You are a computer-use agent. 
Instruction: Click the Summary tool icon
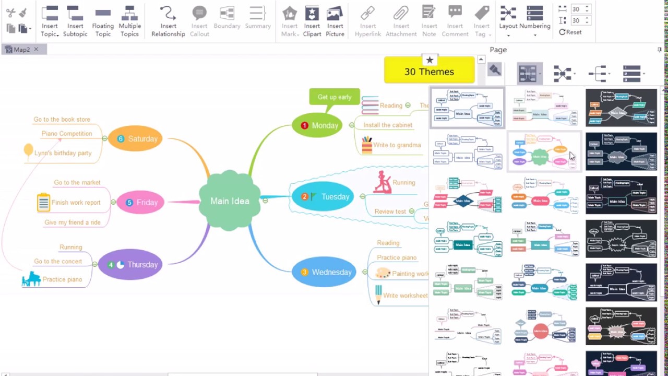point(257,13)
